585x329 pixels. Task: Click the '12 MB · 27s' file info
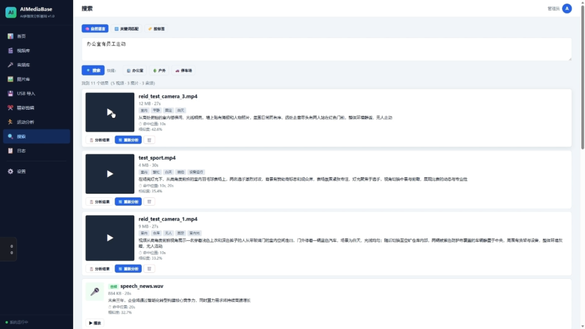click(x=149, y=103)
